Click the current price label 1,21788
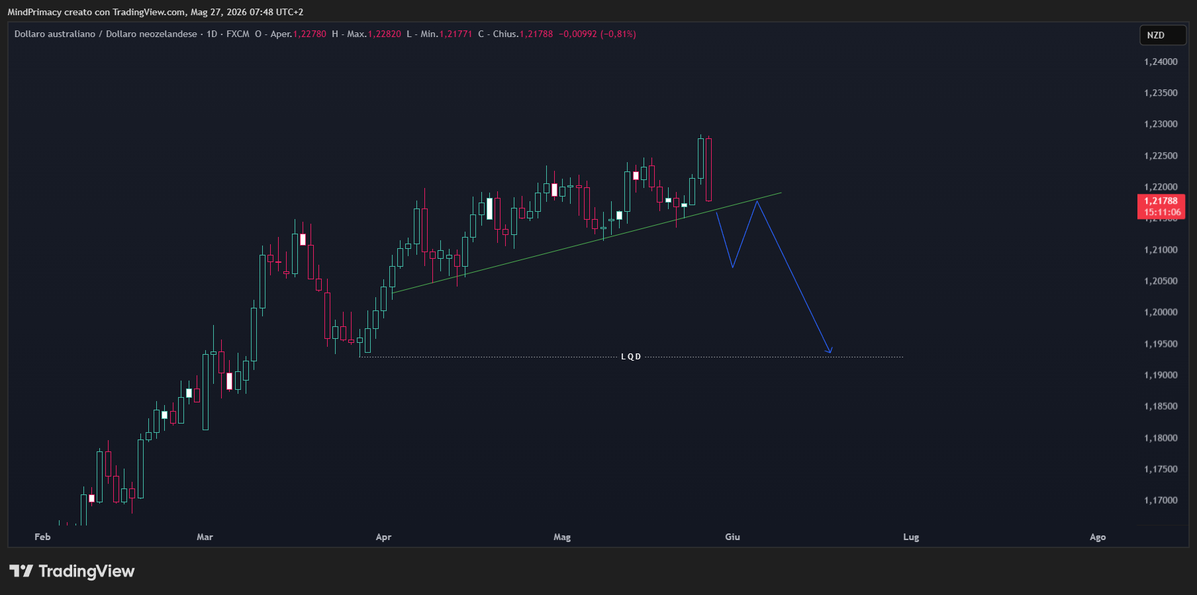Viewport: 1197px width, 595px height. point(1161,201)
